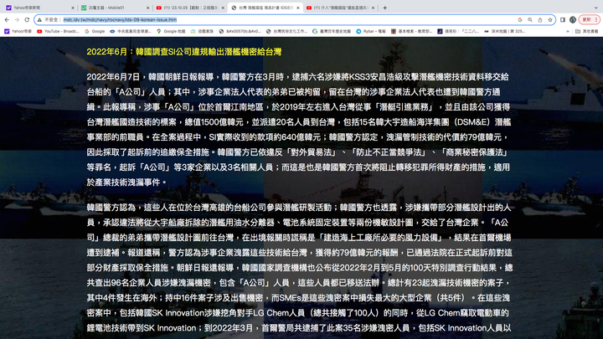
Task: Open the Yahoo!奇摩 bookmark
Action: click(x=18, y=31)
